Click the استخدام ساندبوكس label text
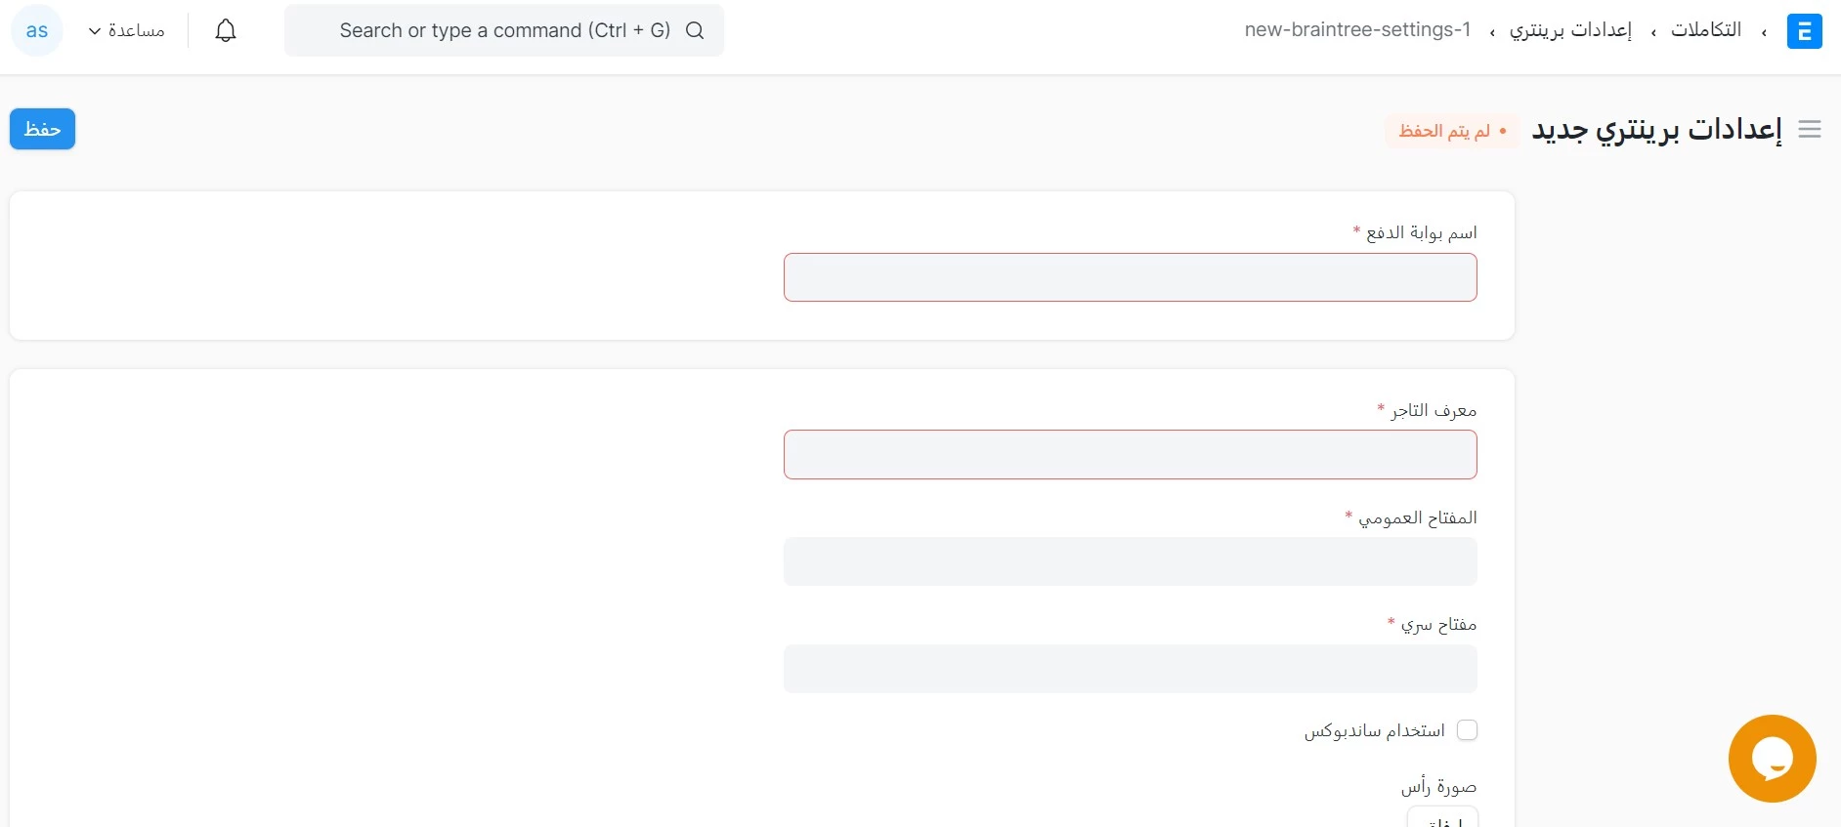This screenshot has height=827, width=1841. click(x=1374, y=730)
